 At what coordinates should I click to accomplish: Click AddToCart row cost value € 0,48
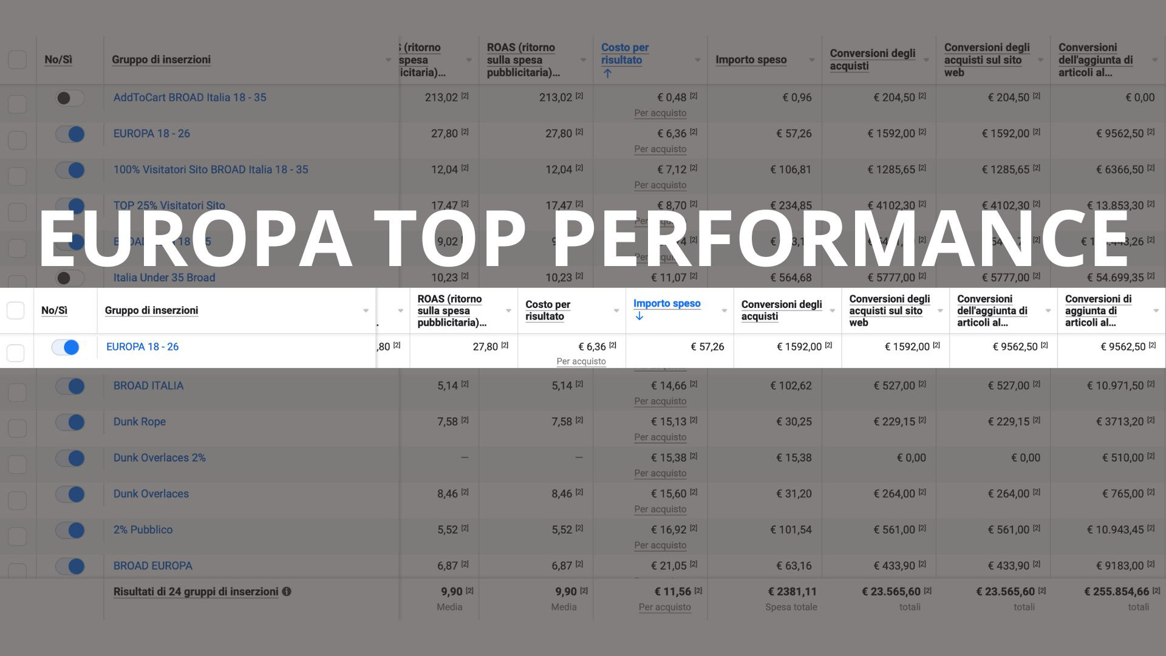pyautogui.click(x=672, y=97)
